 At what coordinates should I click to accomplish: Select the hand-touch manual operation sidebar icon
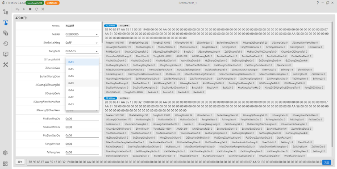6,22
